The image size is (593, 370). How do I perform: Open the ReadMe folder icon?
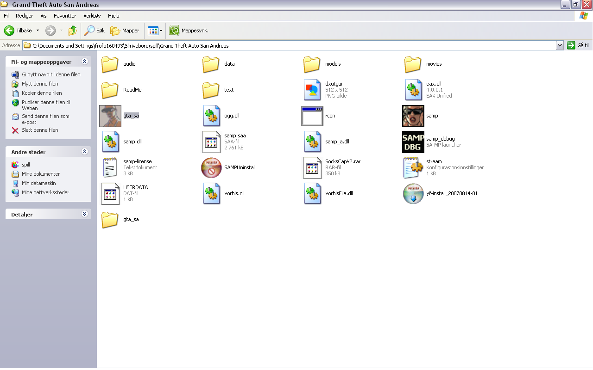pyautogui.click(x=110, y=90)
